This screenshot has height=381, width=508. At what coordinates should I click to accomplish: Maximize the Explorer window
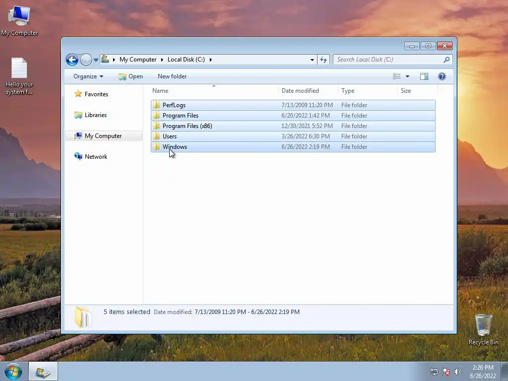tap(428, 46)
